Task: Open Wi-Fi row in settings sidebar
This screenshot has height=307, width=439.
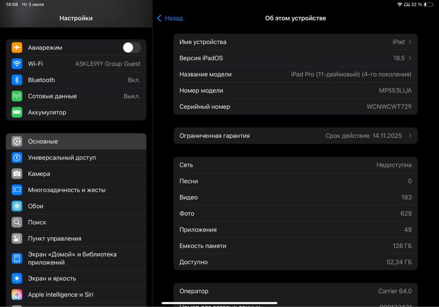Action: point(76,64)
